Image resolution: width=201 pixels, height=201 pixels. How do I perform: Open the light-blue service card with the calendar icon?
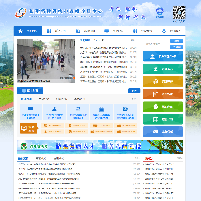[78, 112]
